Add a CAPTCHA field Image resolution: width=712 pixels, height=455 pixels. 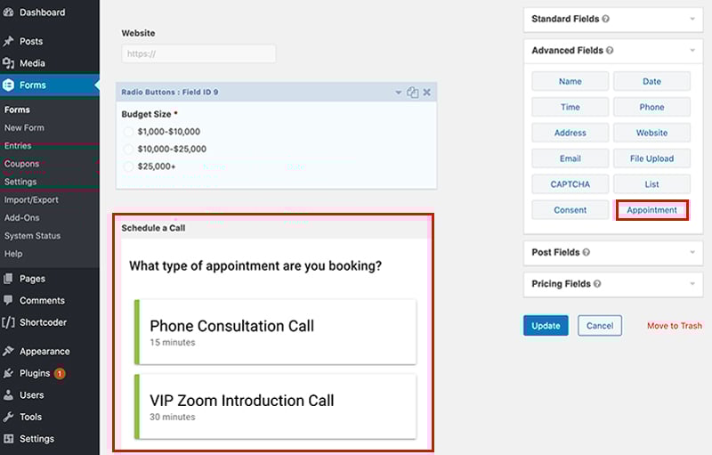click(570, 184)
